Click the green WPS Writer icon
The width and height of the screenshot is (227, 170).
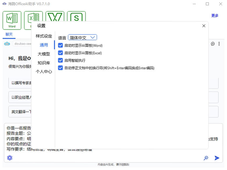coord(55,17)
